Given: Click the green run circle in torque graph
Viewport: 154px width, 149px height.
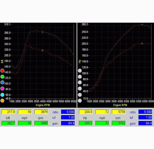Looking at the screenshot, I should pyautogui.click(x=2, y=77).
